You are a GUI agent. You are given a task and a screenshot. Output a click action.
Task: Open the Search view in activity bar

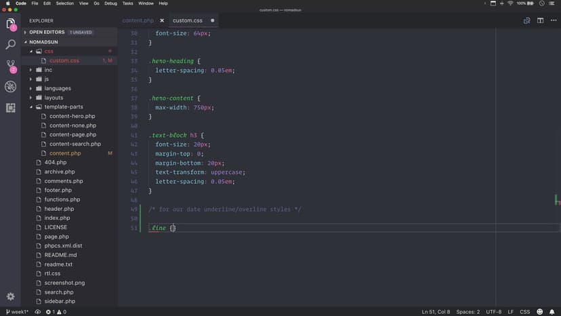tap(11, 45)
